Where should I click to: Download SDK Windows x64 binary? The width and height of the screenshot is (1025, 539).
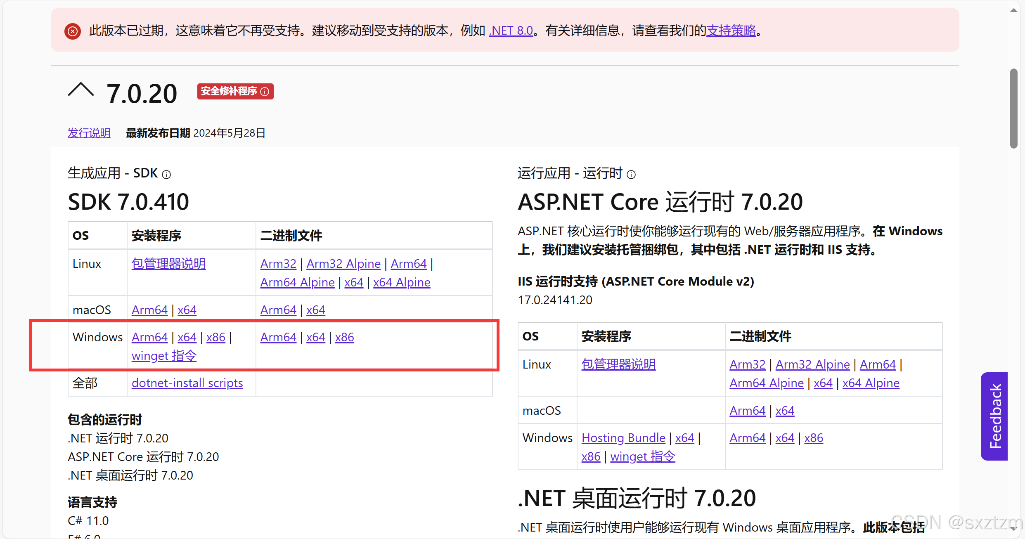pyautogui.click(x=316, y=337)
